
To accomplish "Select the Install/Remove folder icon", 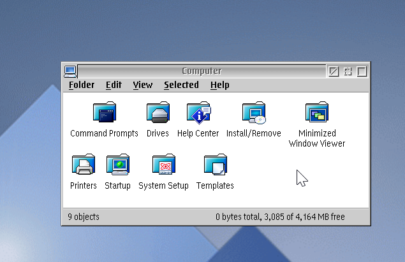I will [253, 113].
